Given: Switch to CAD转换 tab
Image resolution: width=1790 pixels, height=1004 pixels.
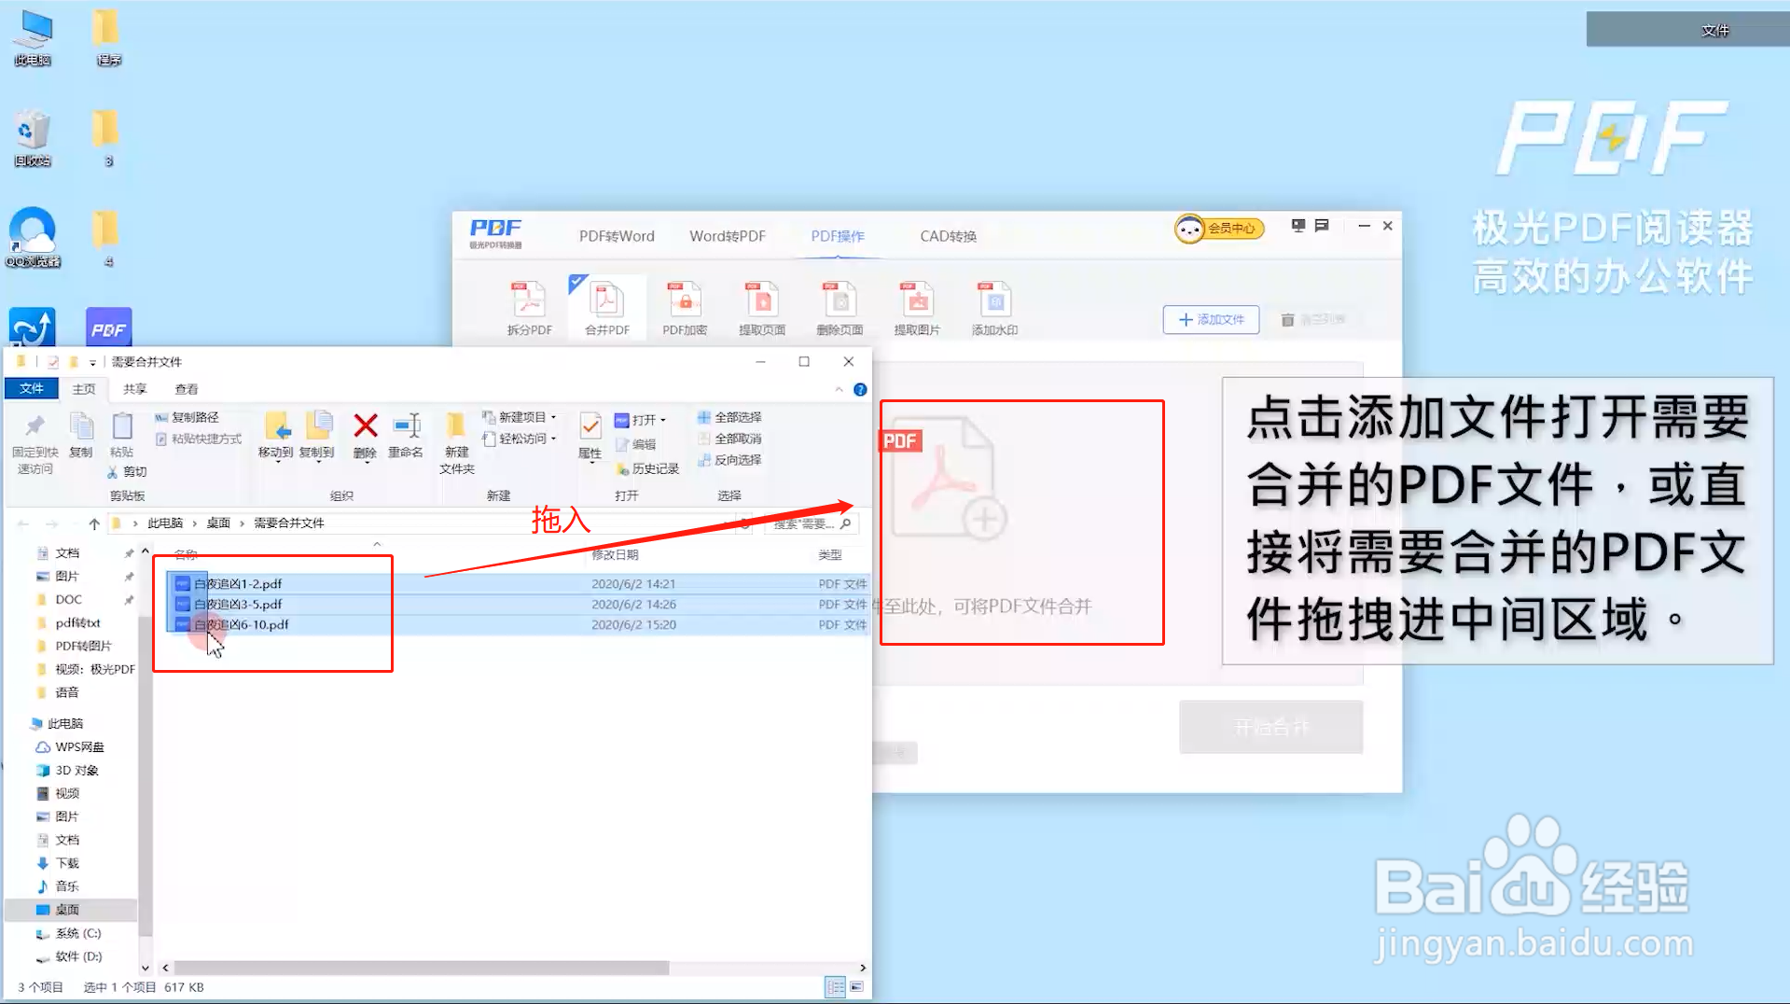Looking at the screenshot, I should click(948, 236).
